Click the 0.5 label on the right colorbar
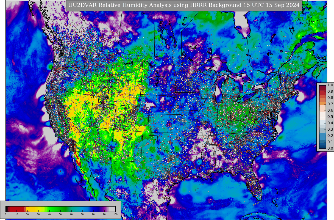The width and height of the screenshot is (334, 220). 330,117
